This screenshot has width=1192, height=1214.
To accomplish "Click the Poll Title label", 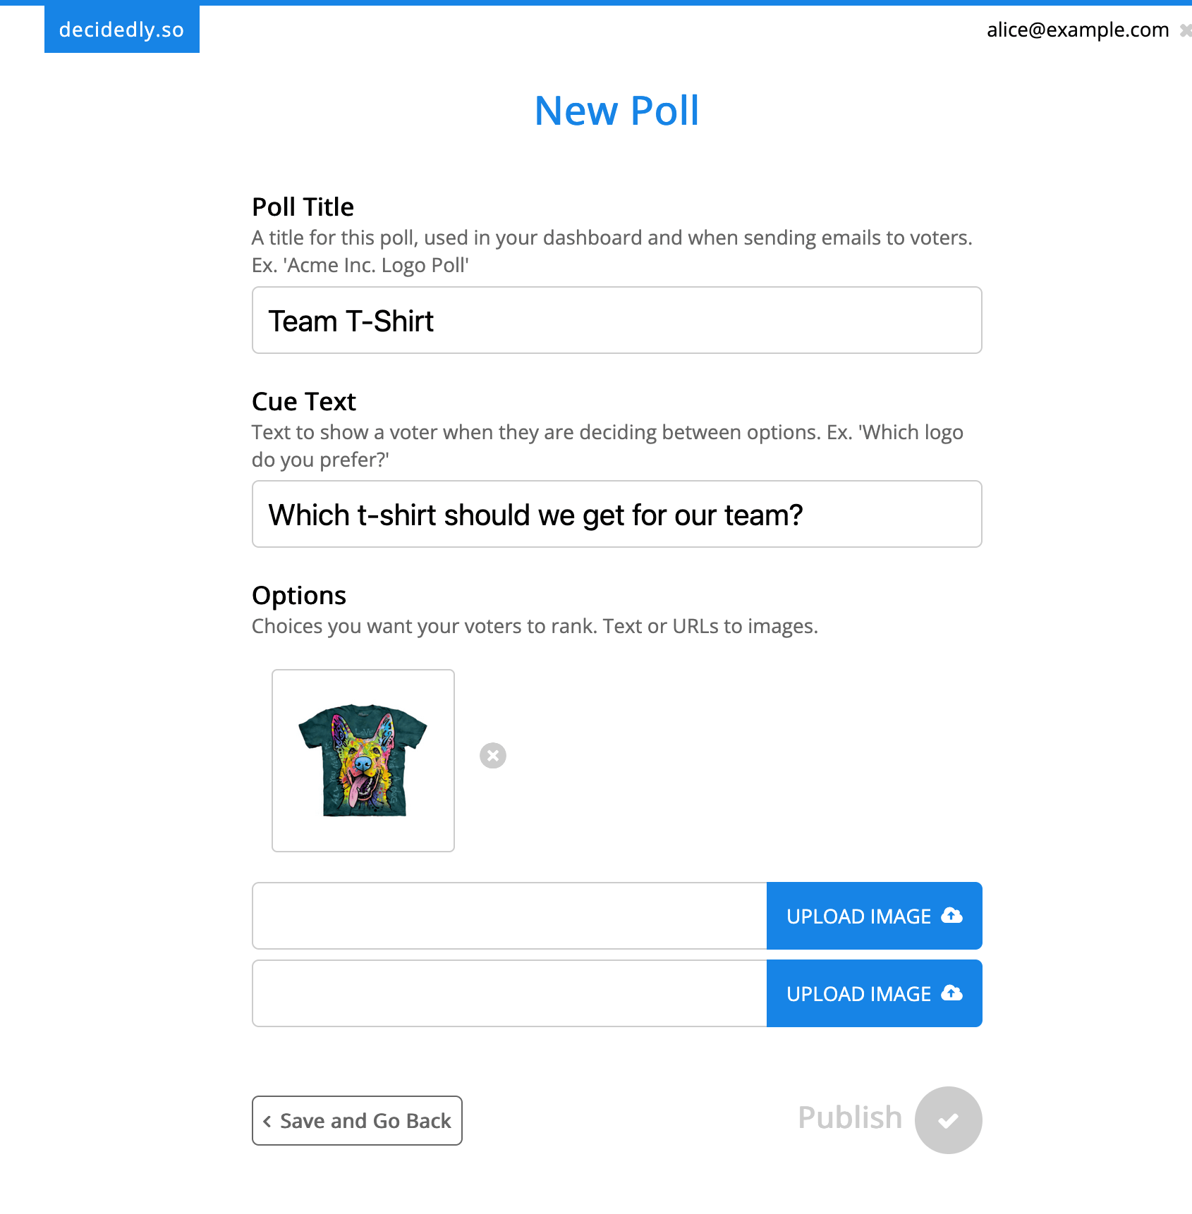I will pyautogui.click(x=303, y=207).
